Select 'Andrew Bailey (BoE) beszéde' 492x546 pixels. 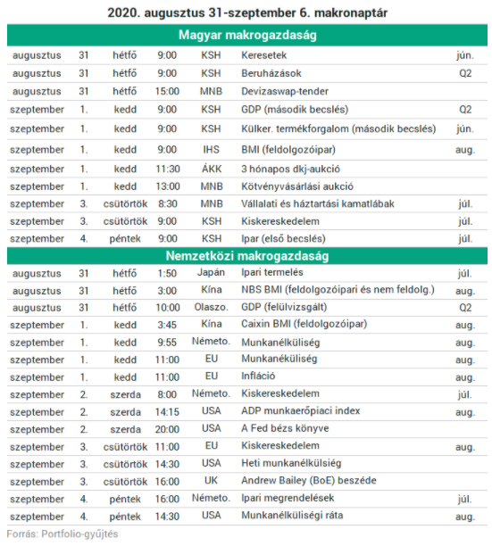(308, 481)
